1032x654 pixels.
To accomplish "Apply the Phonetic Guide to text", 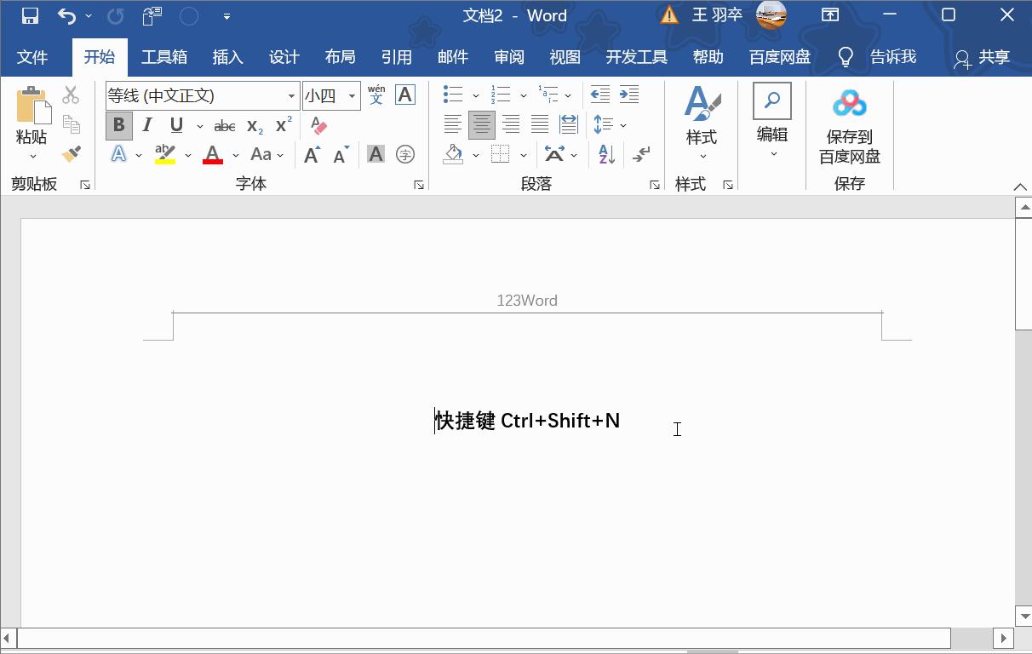I will 376,95.
